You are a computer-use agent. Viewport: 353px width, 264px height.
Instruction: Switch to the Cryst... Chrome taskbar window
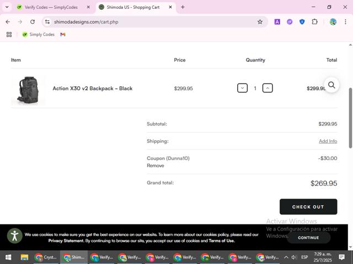click(46, 257)
